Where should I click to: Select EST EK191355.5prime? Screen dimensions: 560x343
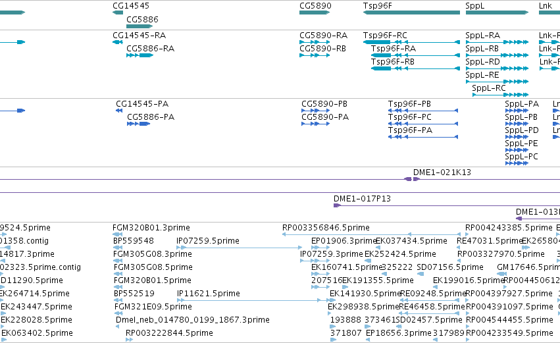378,280
